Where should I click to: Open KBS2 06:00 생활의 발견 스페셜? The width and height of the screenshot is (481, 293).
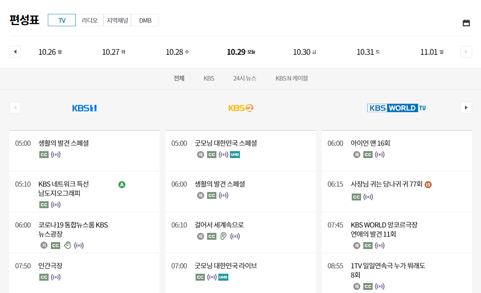[x=220, y=184]
